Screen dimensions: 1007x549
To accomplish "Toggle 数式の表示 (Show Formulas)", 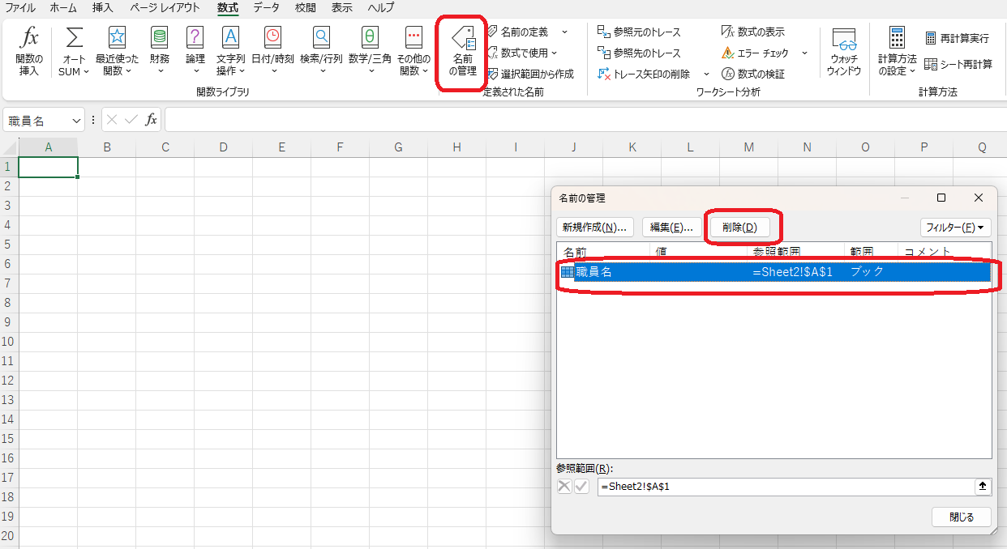I will tap(752, 31).
